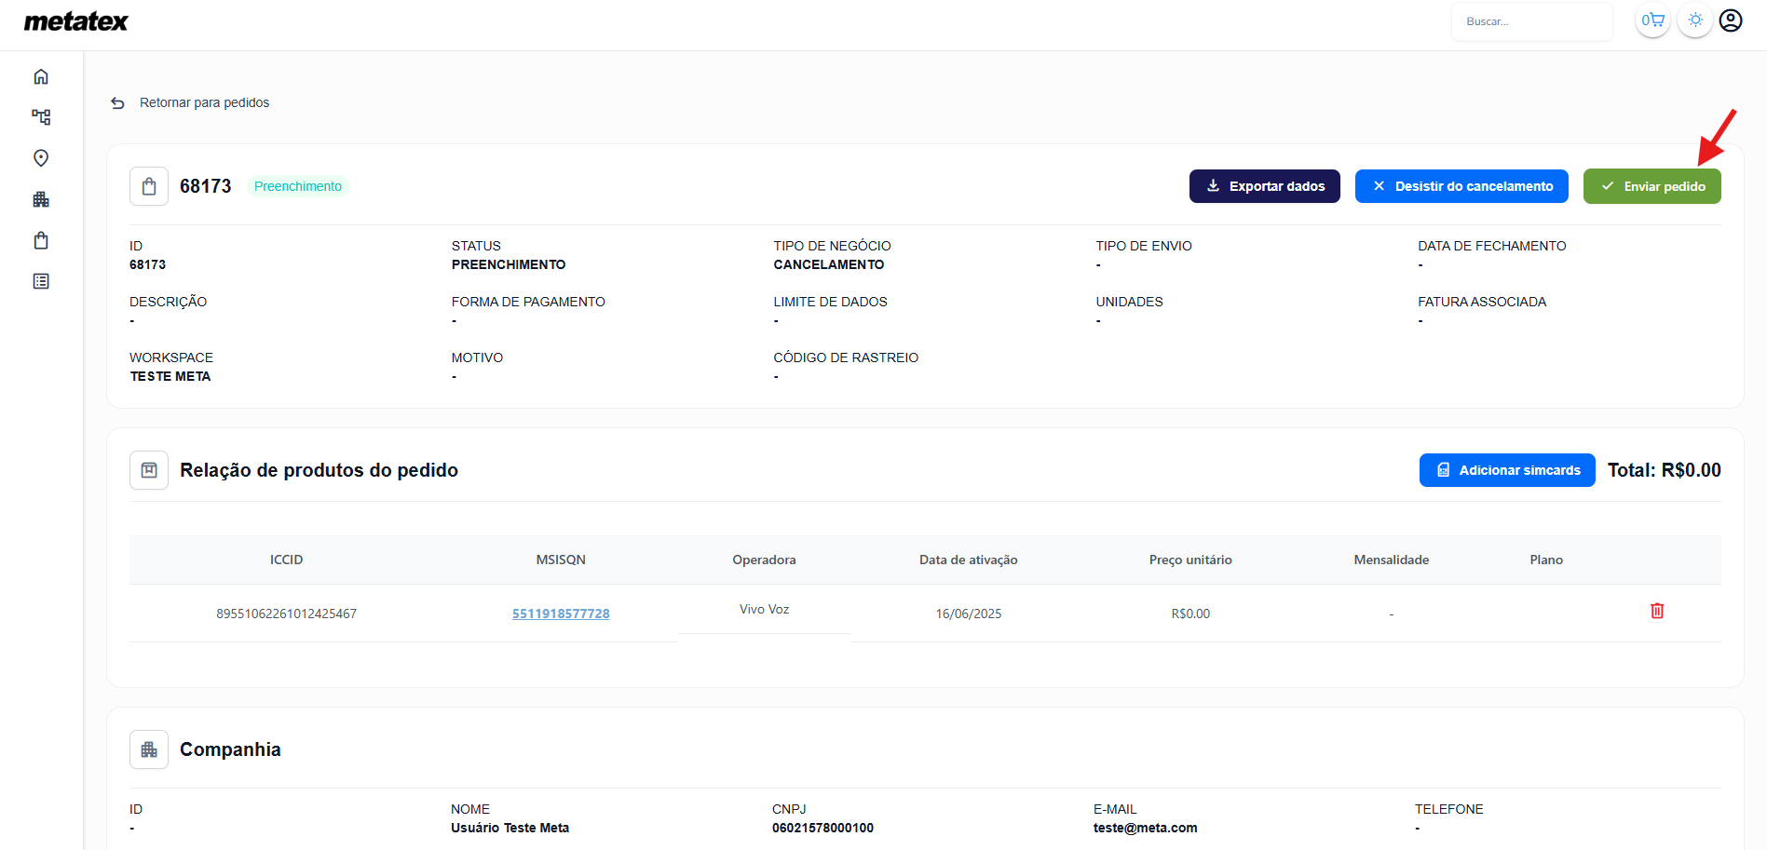Viewport: 1767px width, 850px height.
Task: Click the Exportar dados button
Action: click(x=1265, y=186)
